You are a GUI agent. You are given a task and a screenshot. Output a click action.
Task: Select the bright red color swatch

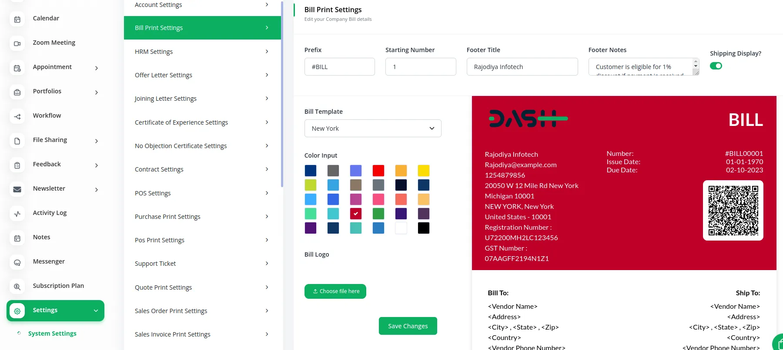(378, 171)
